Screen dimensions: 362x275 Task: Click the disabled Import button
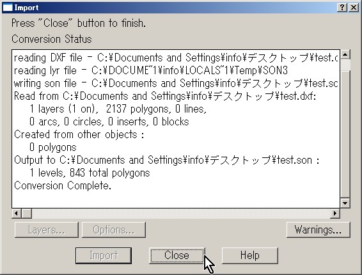tap(104, 256)
